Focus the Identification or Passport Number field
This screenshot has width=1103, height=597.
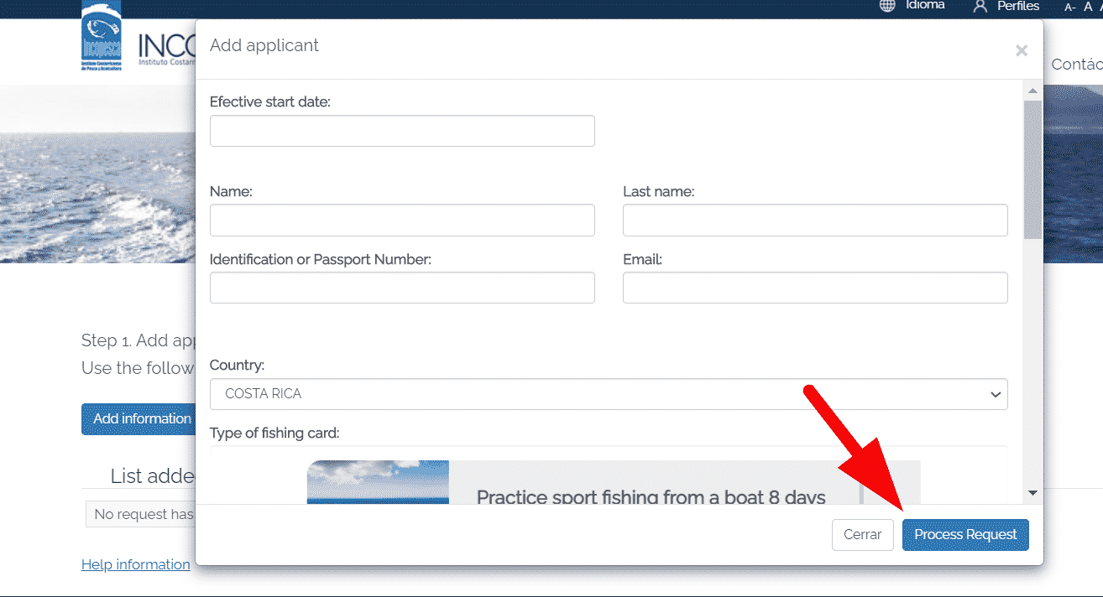(x=402, y=288)
